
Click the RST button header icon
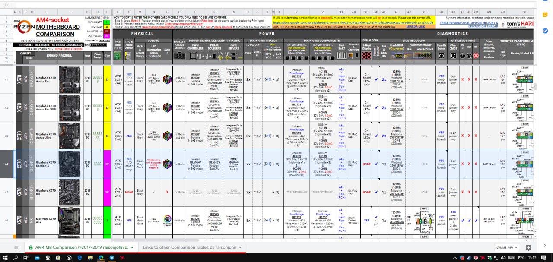click(469, 55)
